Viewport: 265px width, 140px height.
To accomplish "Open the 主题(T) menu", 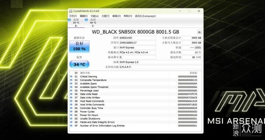I will coord(106,16).
